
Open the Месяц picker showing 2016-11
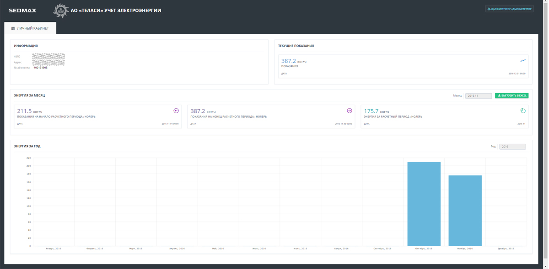(x=479, y=96)
